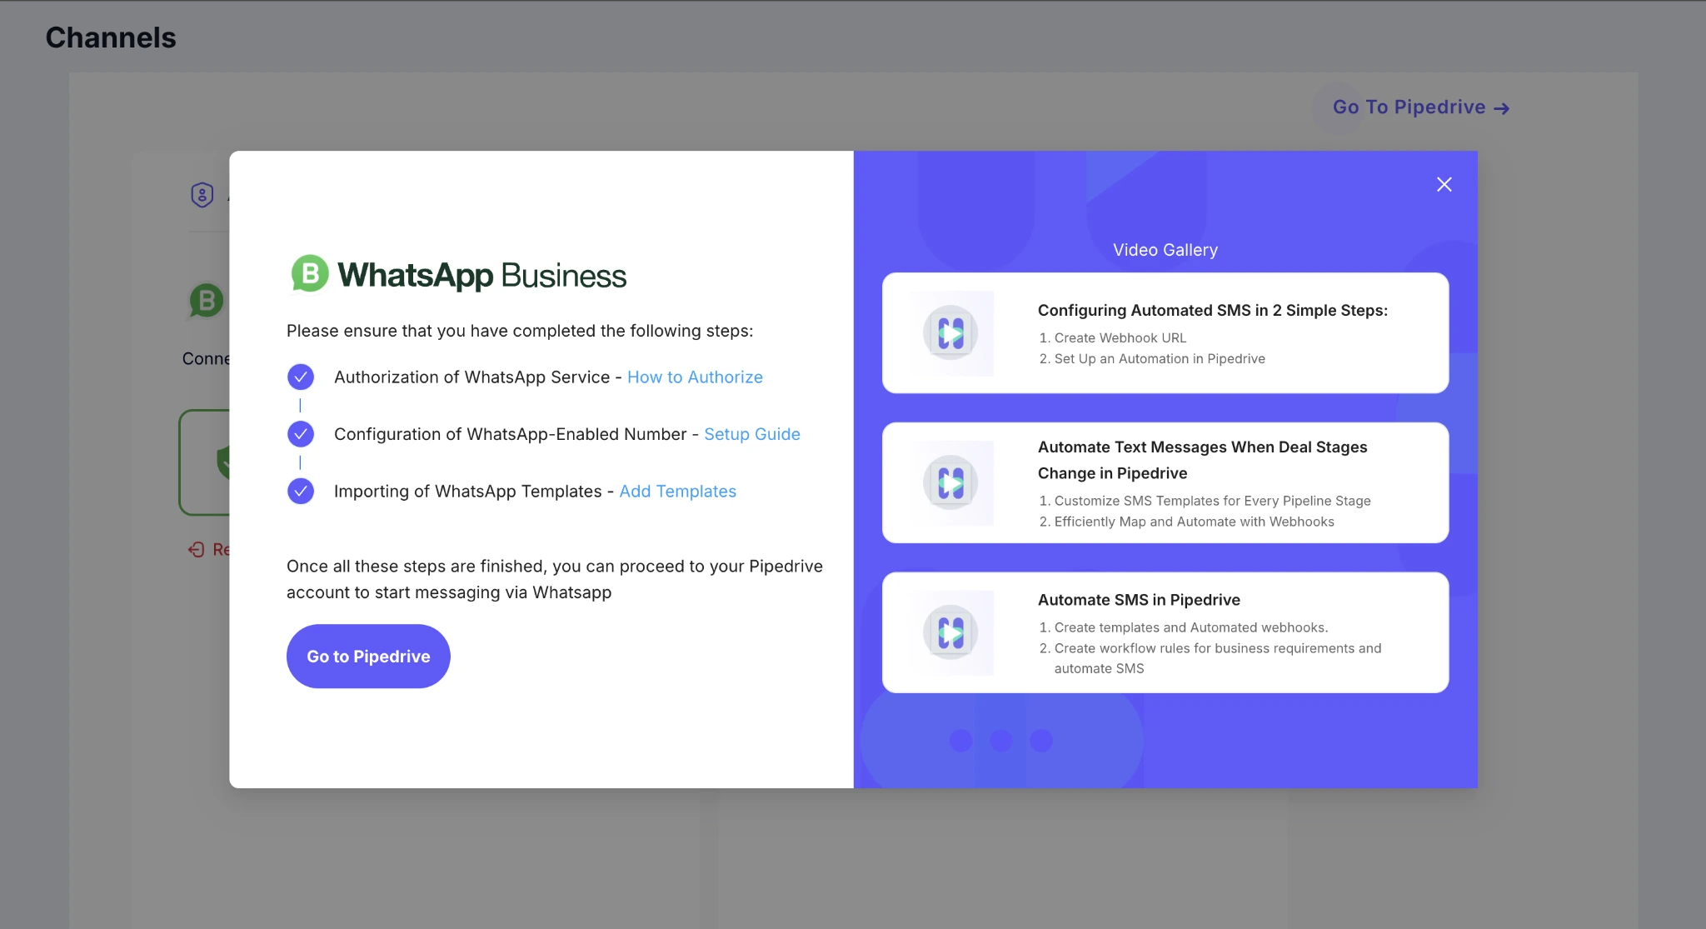Open the Setup Guide link
This screenshot has height=929, width=1706.
(751, 434)
